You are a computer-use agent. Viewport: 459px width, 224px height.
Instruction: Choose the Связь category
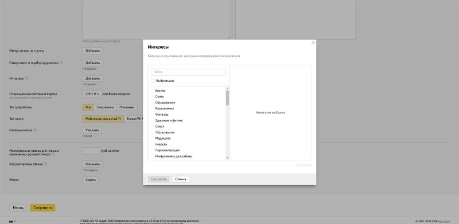[160, 96]
